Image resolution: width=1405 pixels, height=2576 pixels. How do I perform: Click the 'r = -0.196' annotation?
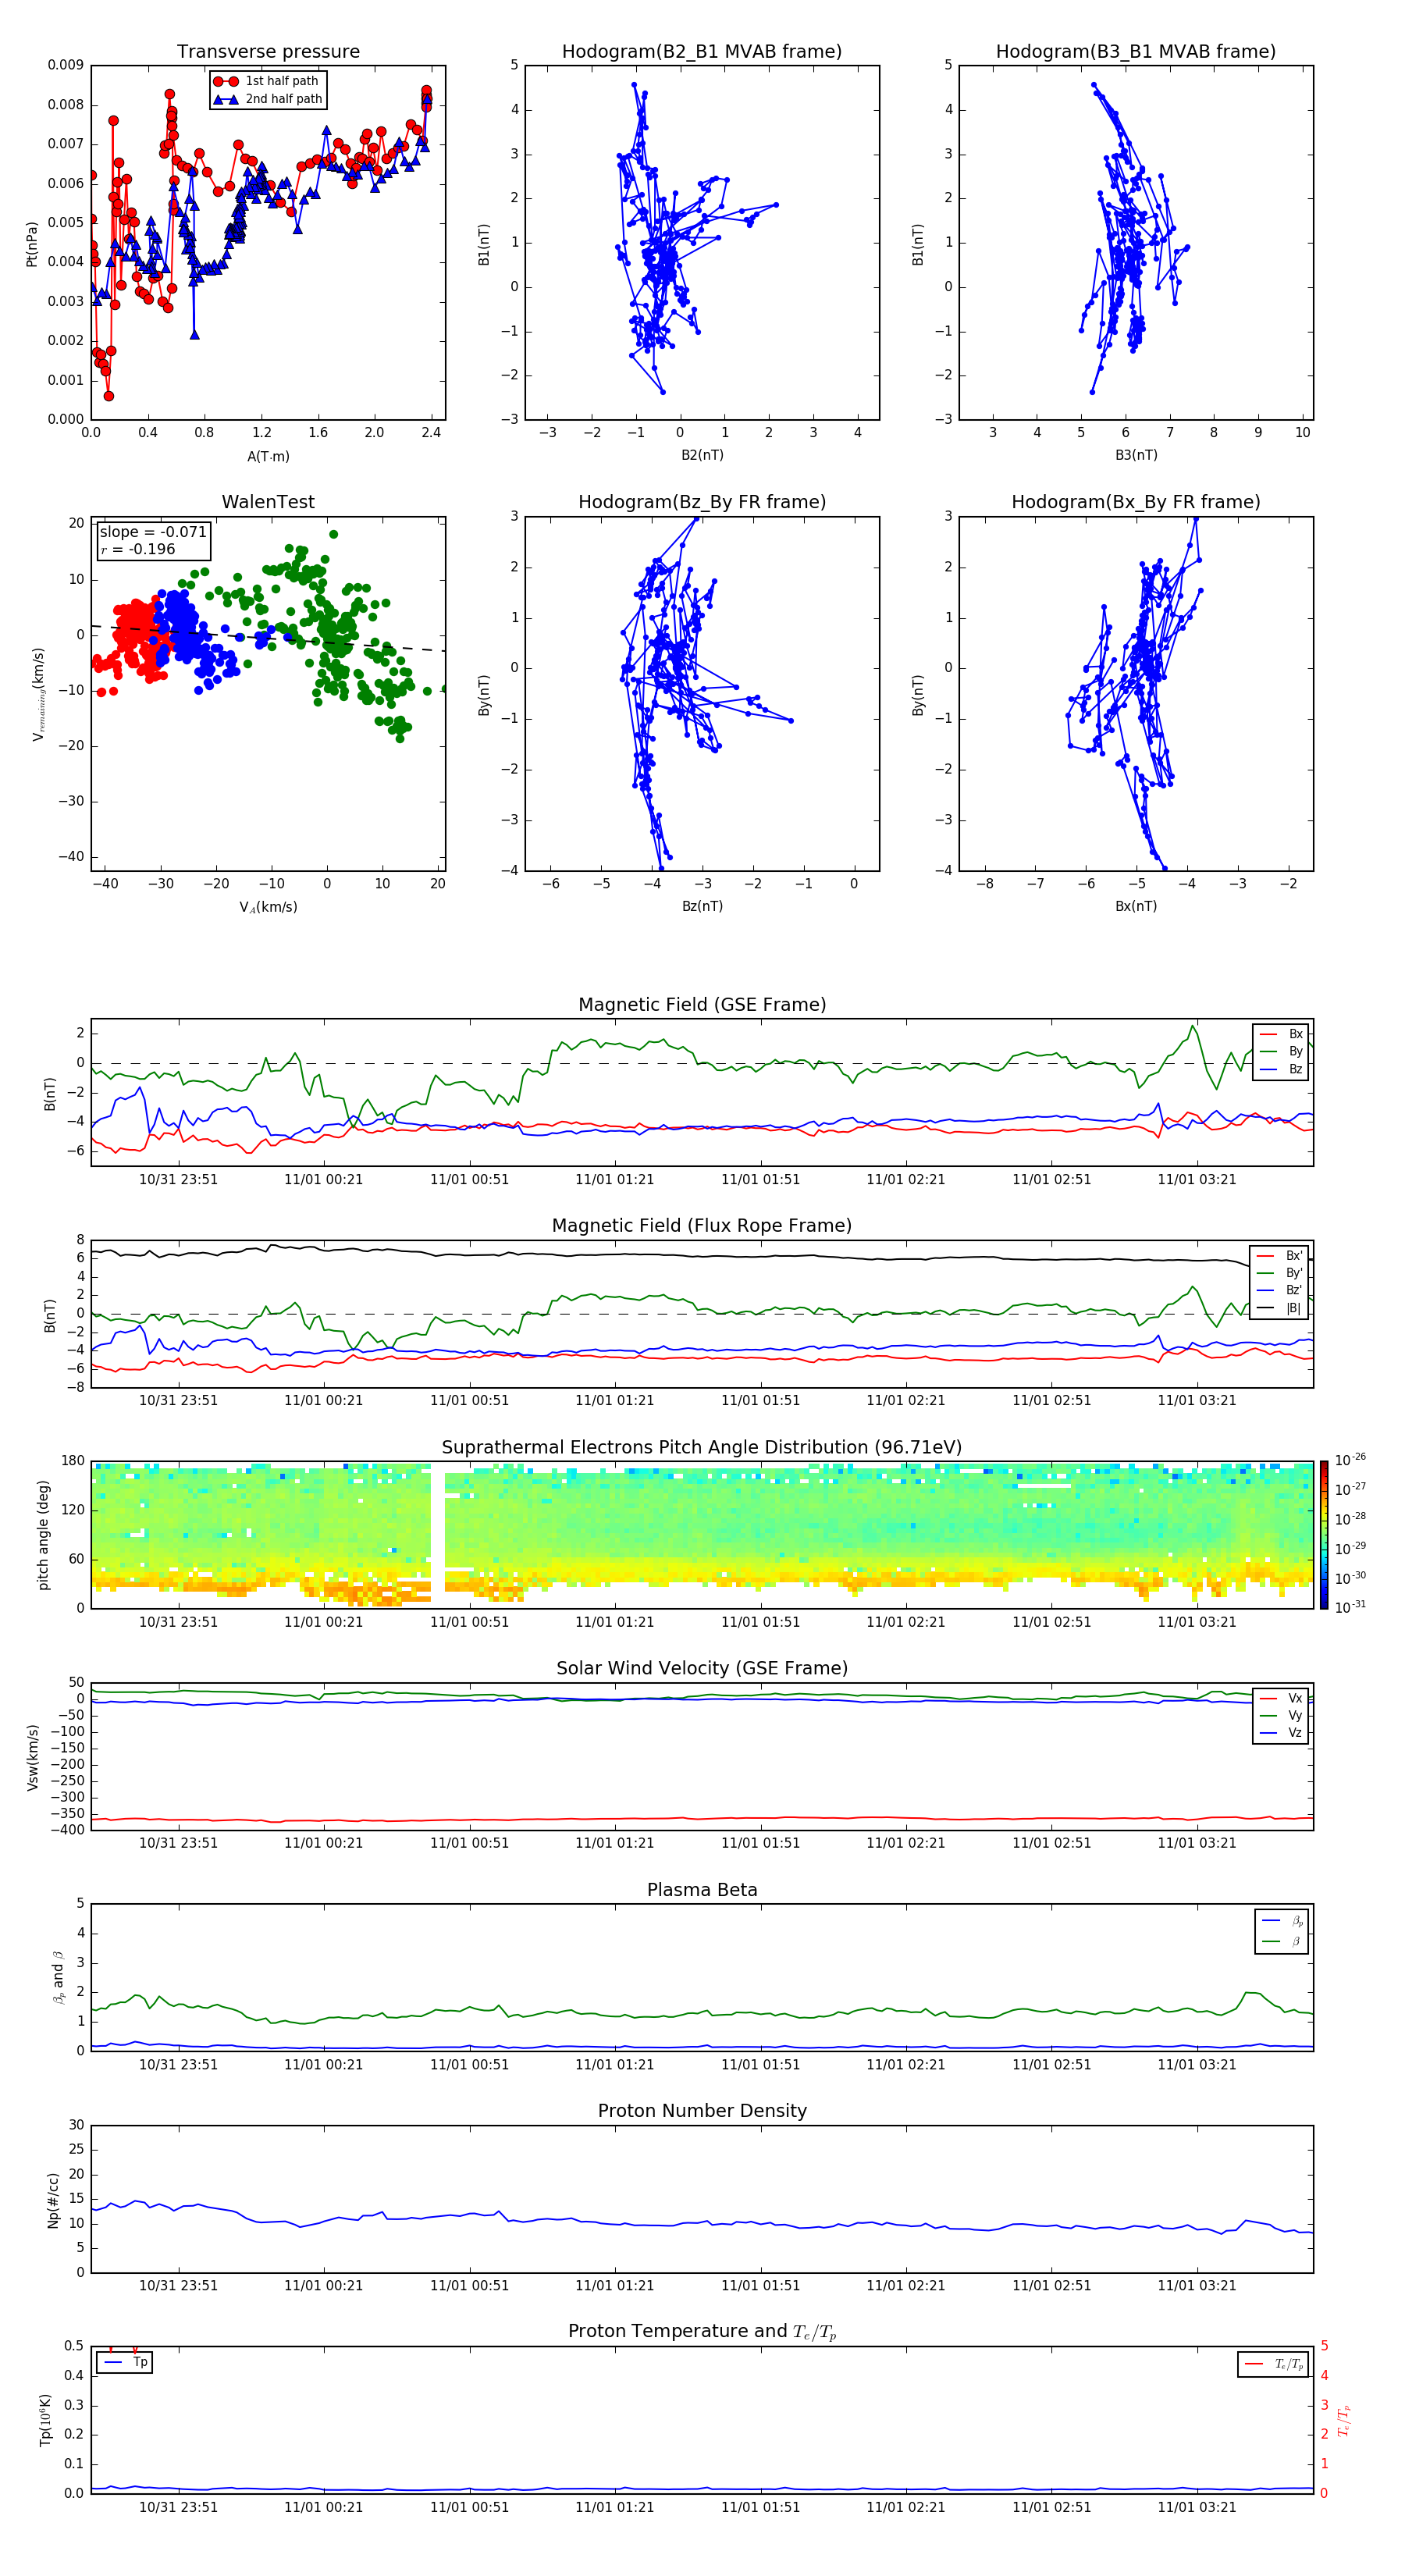click(138, 549)
